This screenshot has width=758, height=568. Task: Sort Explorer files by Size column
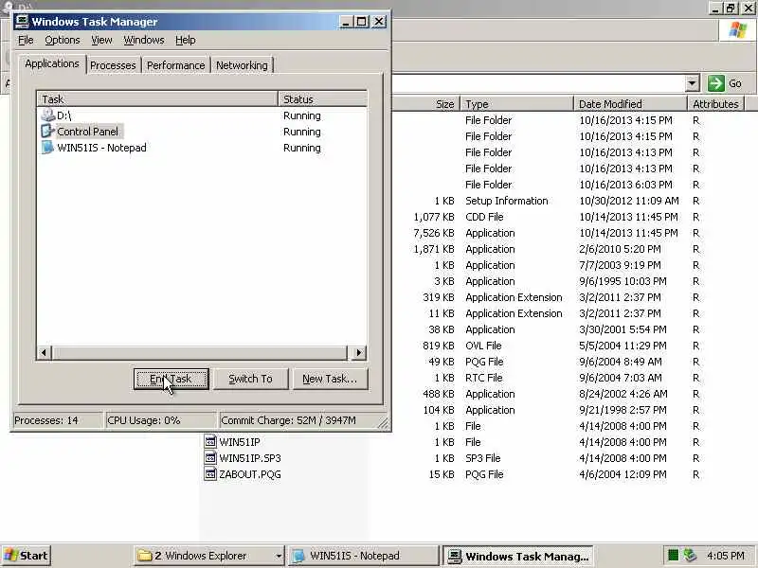[425, 104]
